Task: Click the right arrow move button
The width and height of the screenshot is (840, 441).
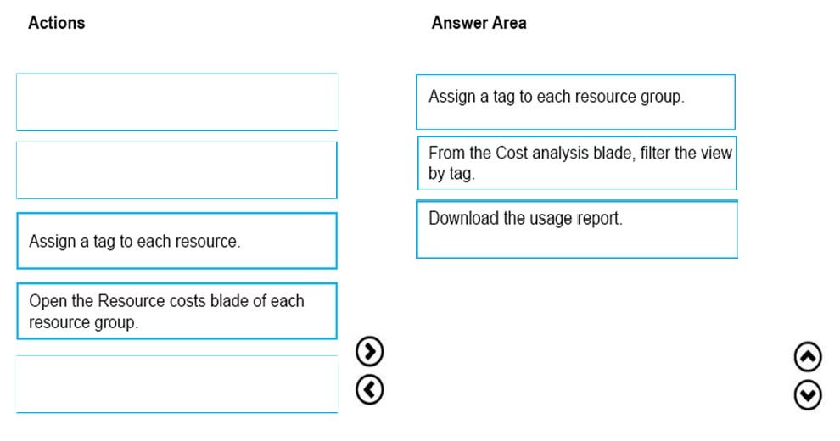Action: 370,351
